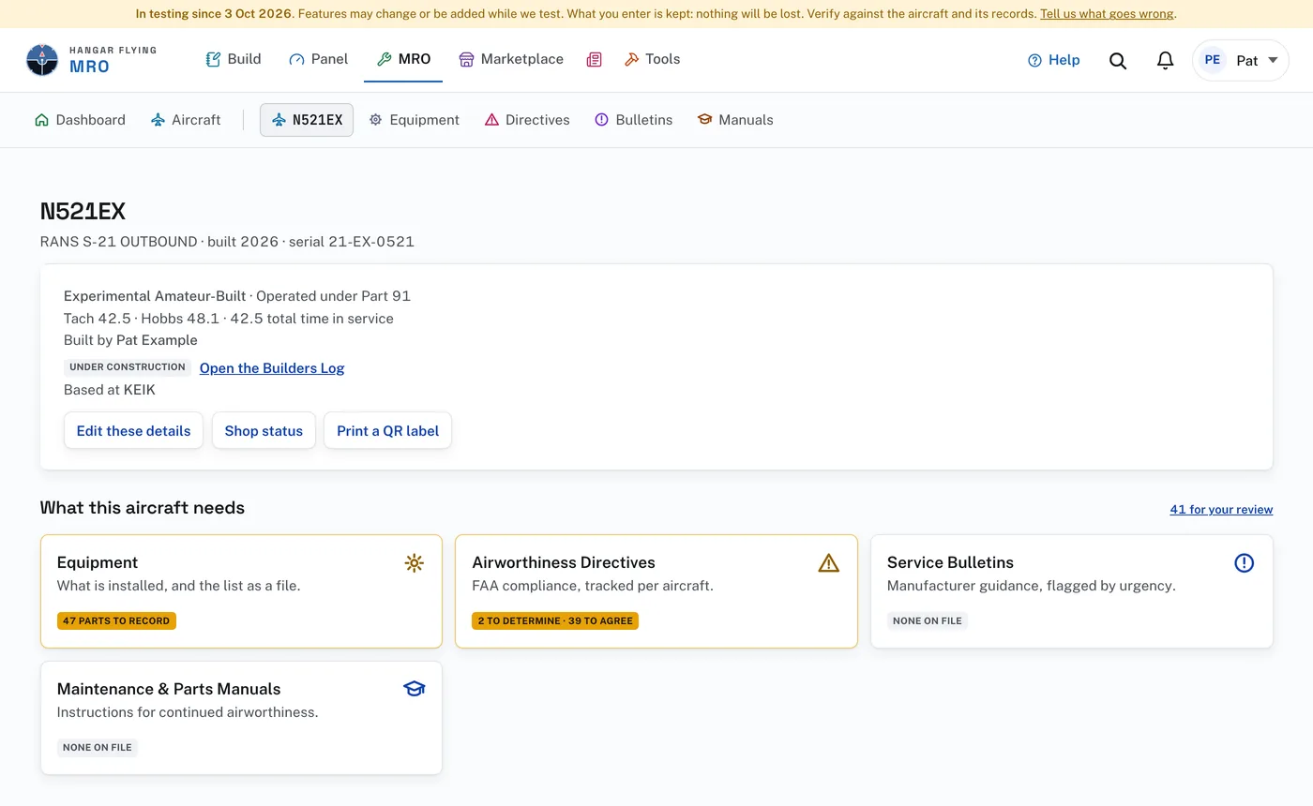Open the Equipment subnav item
This screenshot has width=1313, height=806.
(x=415, y=120)
